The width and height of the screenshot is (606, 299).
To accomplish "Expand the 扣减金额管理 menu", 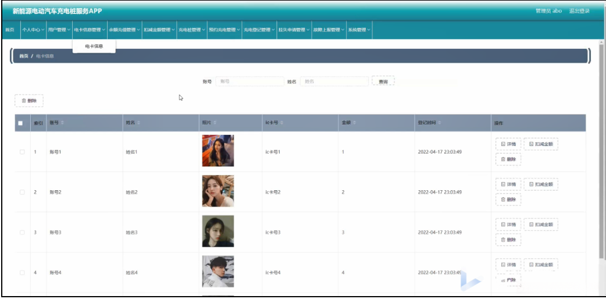I will tap(159, 30).
